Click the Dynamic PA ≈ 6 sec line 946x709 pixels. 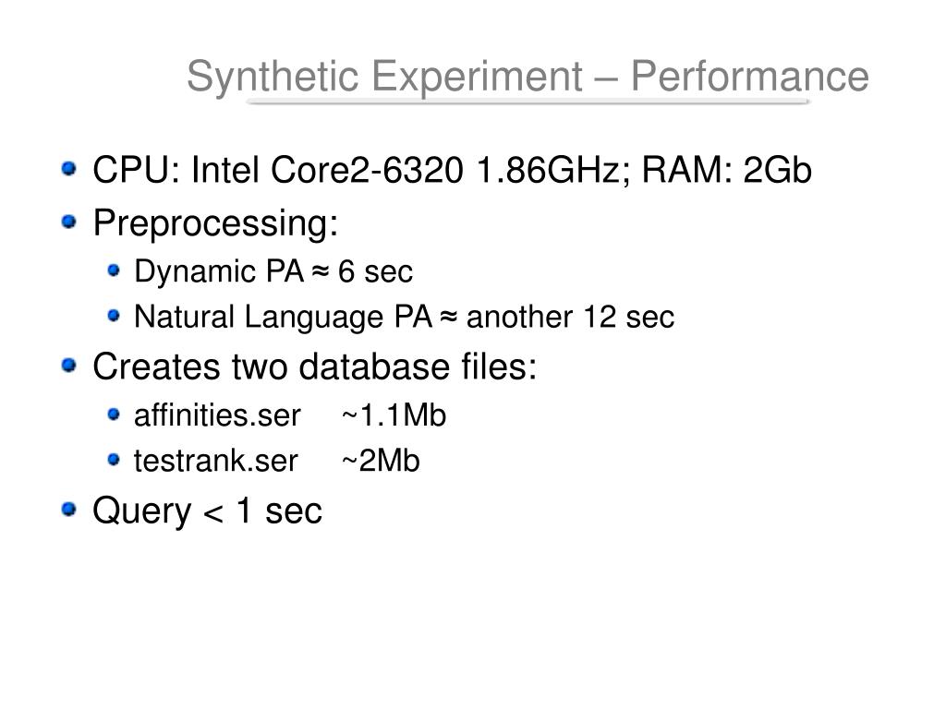tap(273, 271)
